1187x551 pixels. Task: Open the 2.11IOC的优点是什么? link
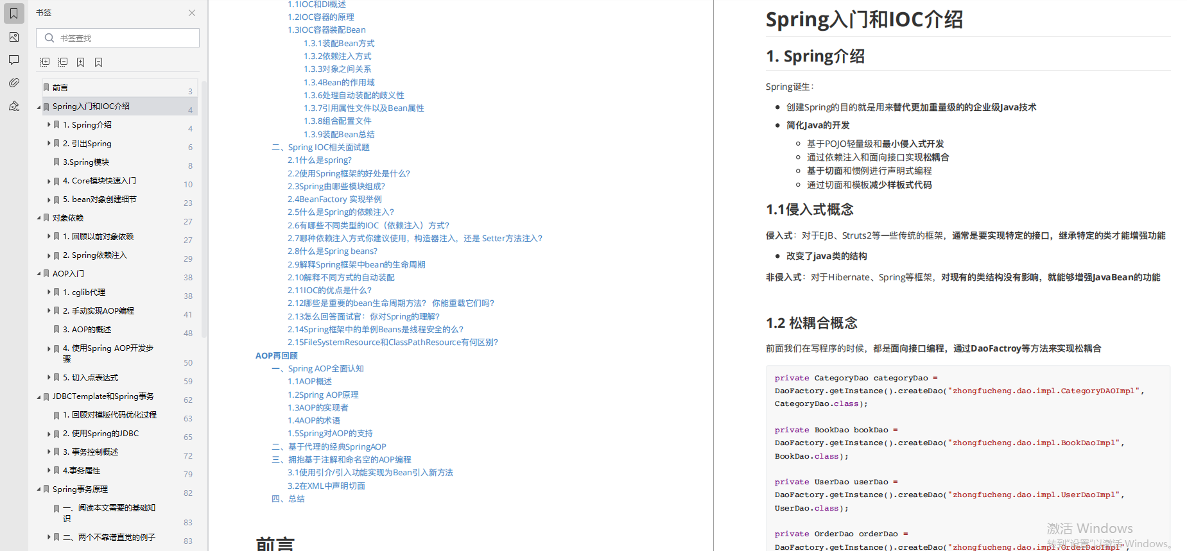[330, 291]
